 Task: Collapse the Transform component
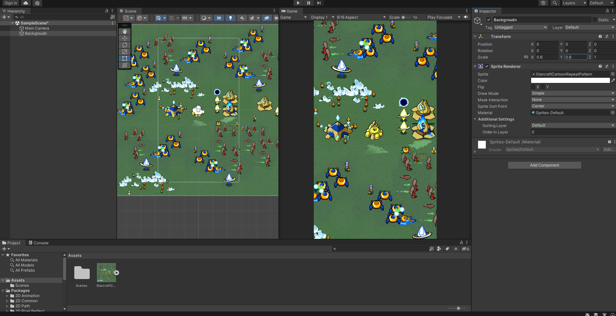coord(475,37)
